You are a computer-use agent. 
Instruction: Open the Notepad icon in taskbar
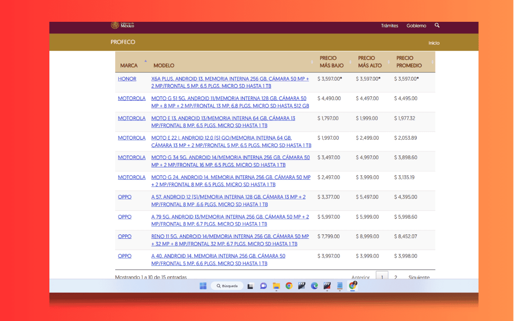tap(340, 286)
